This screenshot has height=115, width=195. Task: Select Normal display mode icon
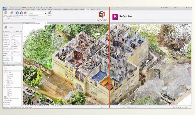[21, 13]
